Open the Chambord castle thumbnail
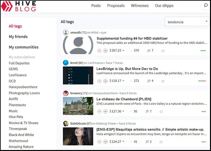 point(78,106)
